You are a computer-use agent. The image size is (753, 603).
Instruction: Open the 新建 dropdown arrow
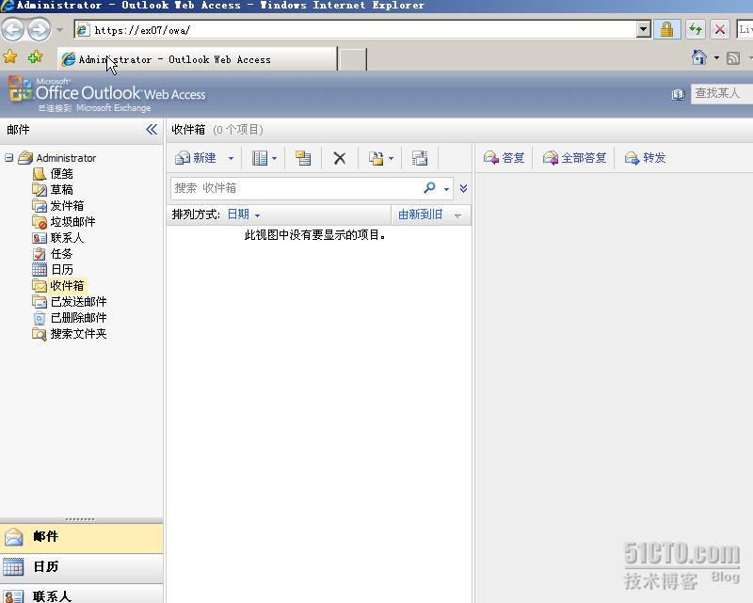tap(231, 158)
